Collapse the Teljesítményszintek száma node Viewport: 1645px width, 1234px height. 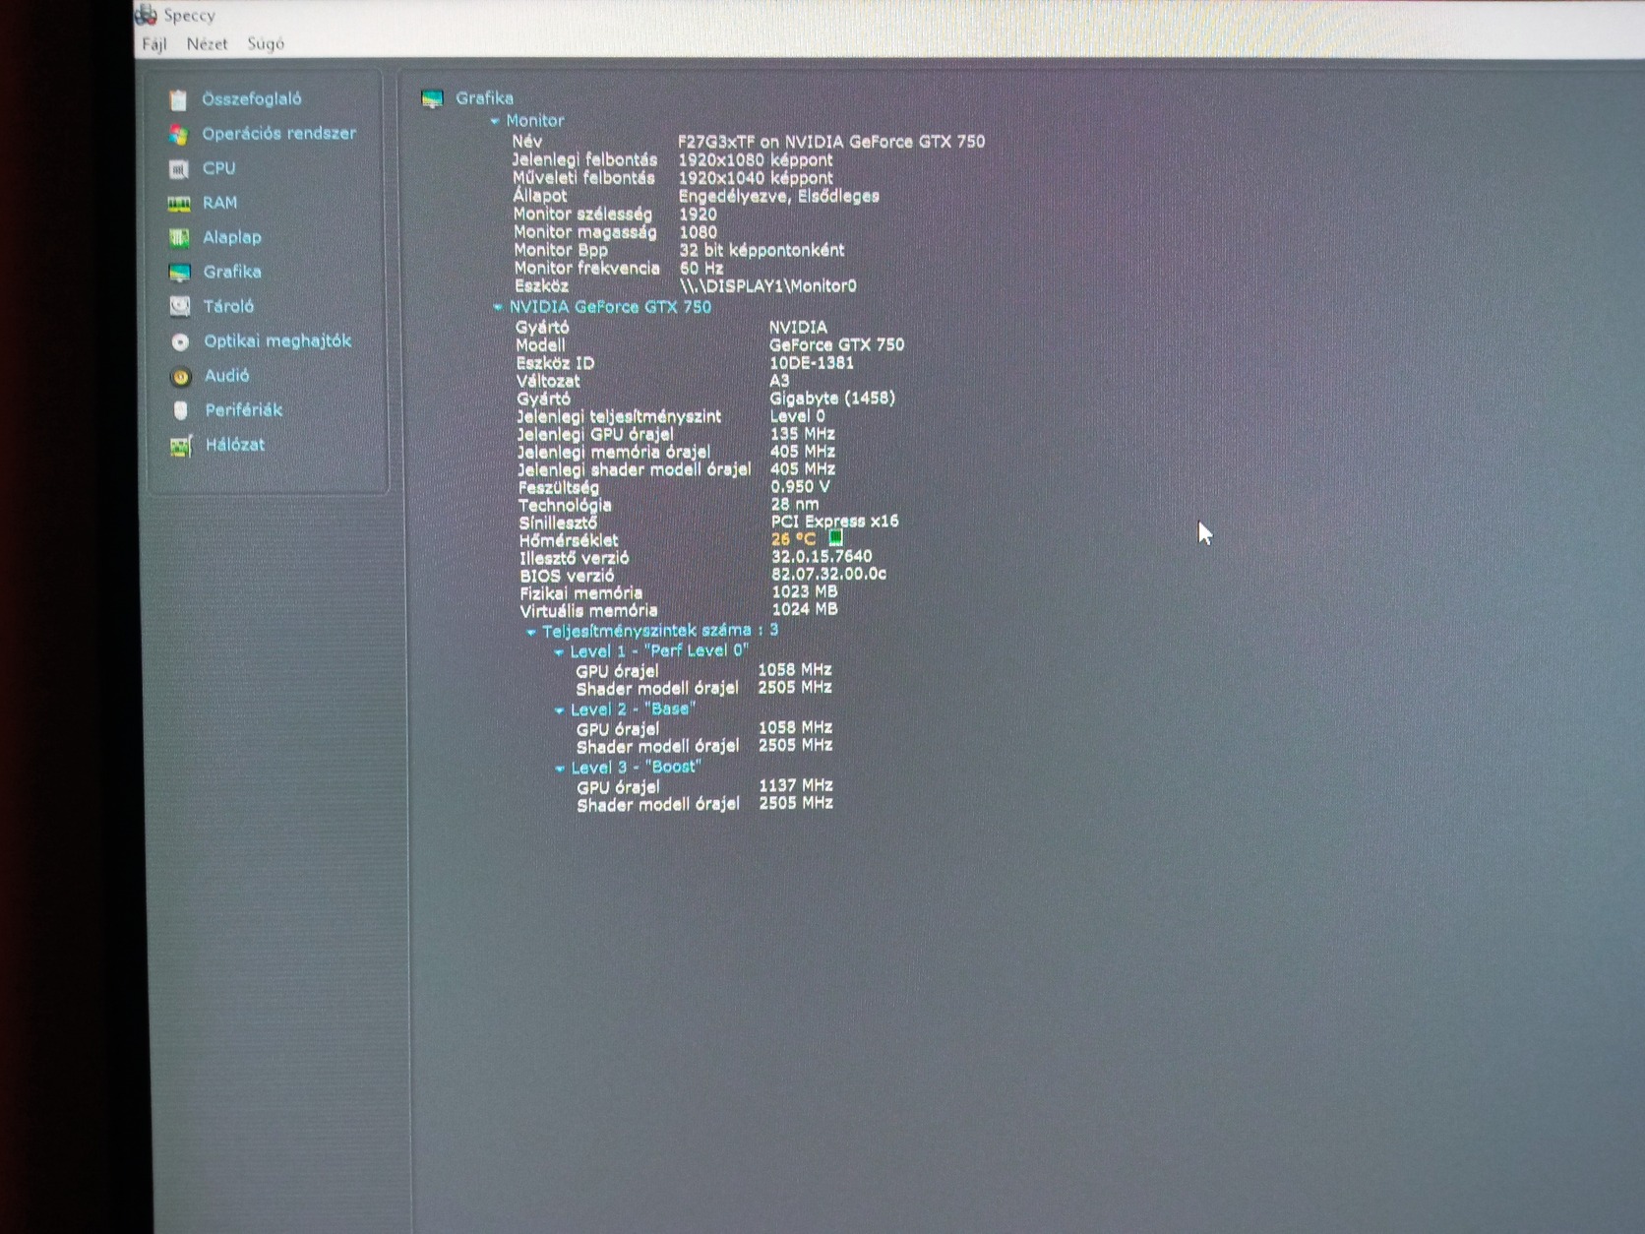point(531,632)
